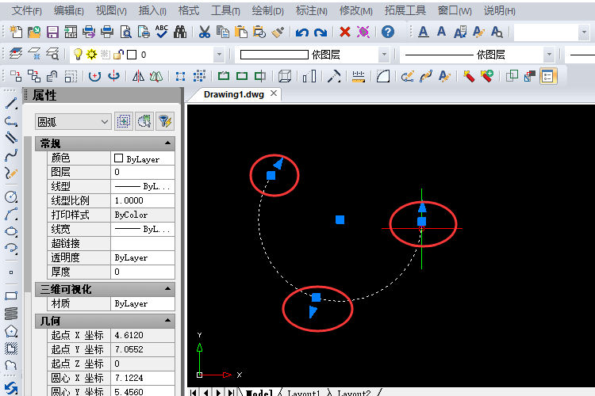The image size is (595, 396).
Task: Open Help with the blue question mark
Action: (x=388, y=32)
